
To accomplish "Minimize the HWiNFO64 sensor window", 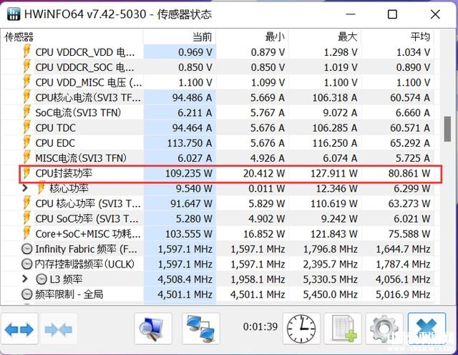I will [351, 14].
